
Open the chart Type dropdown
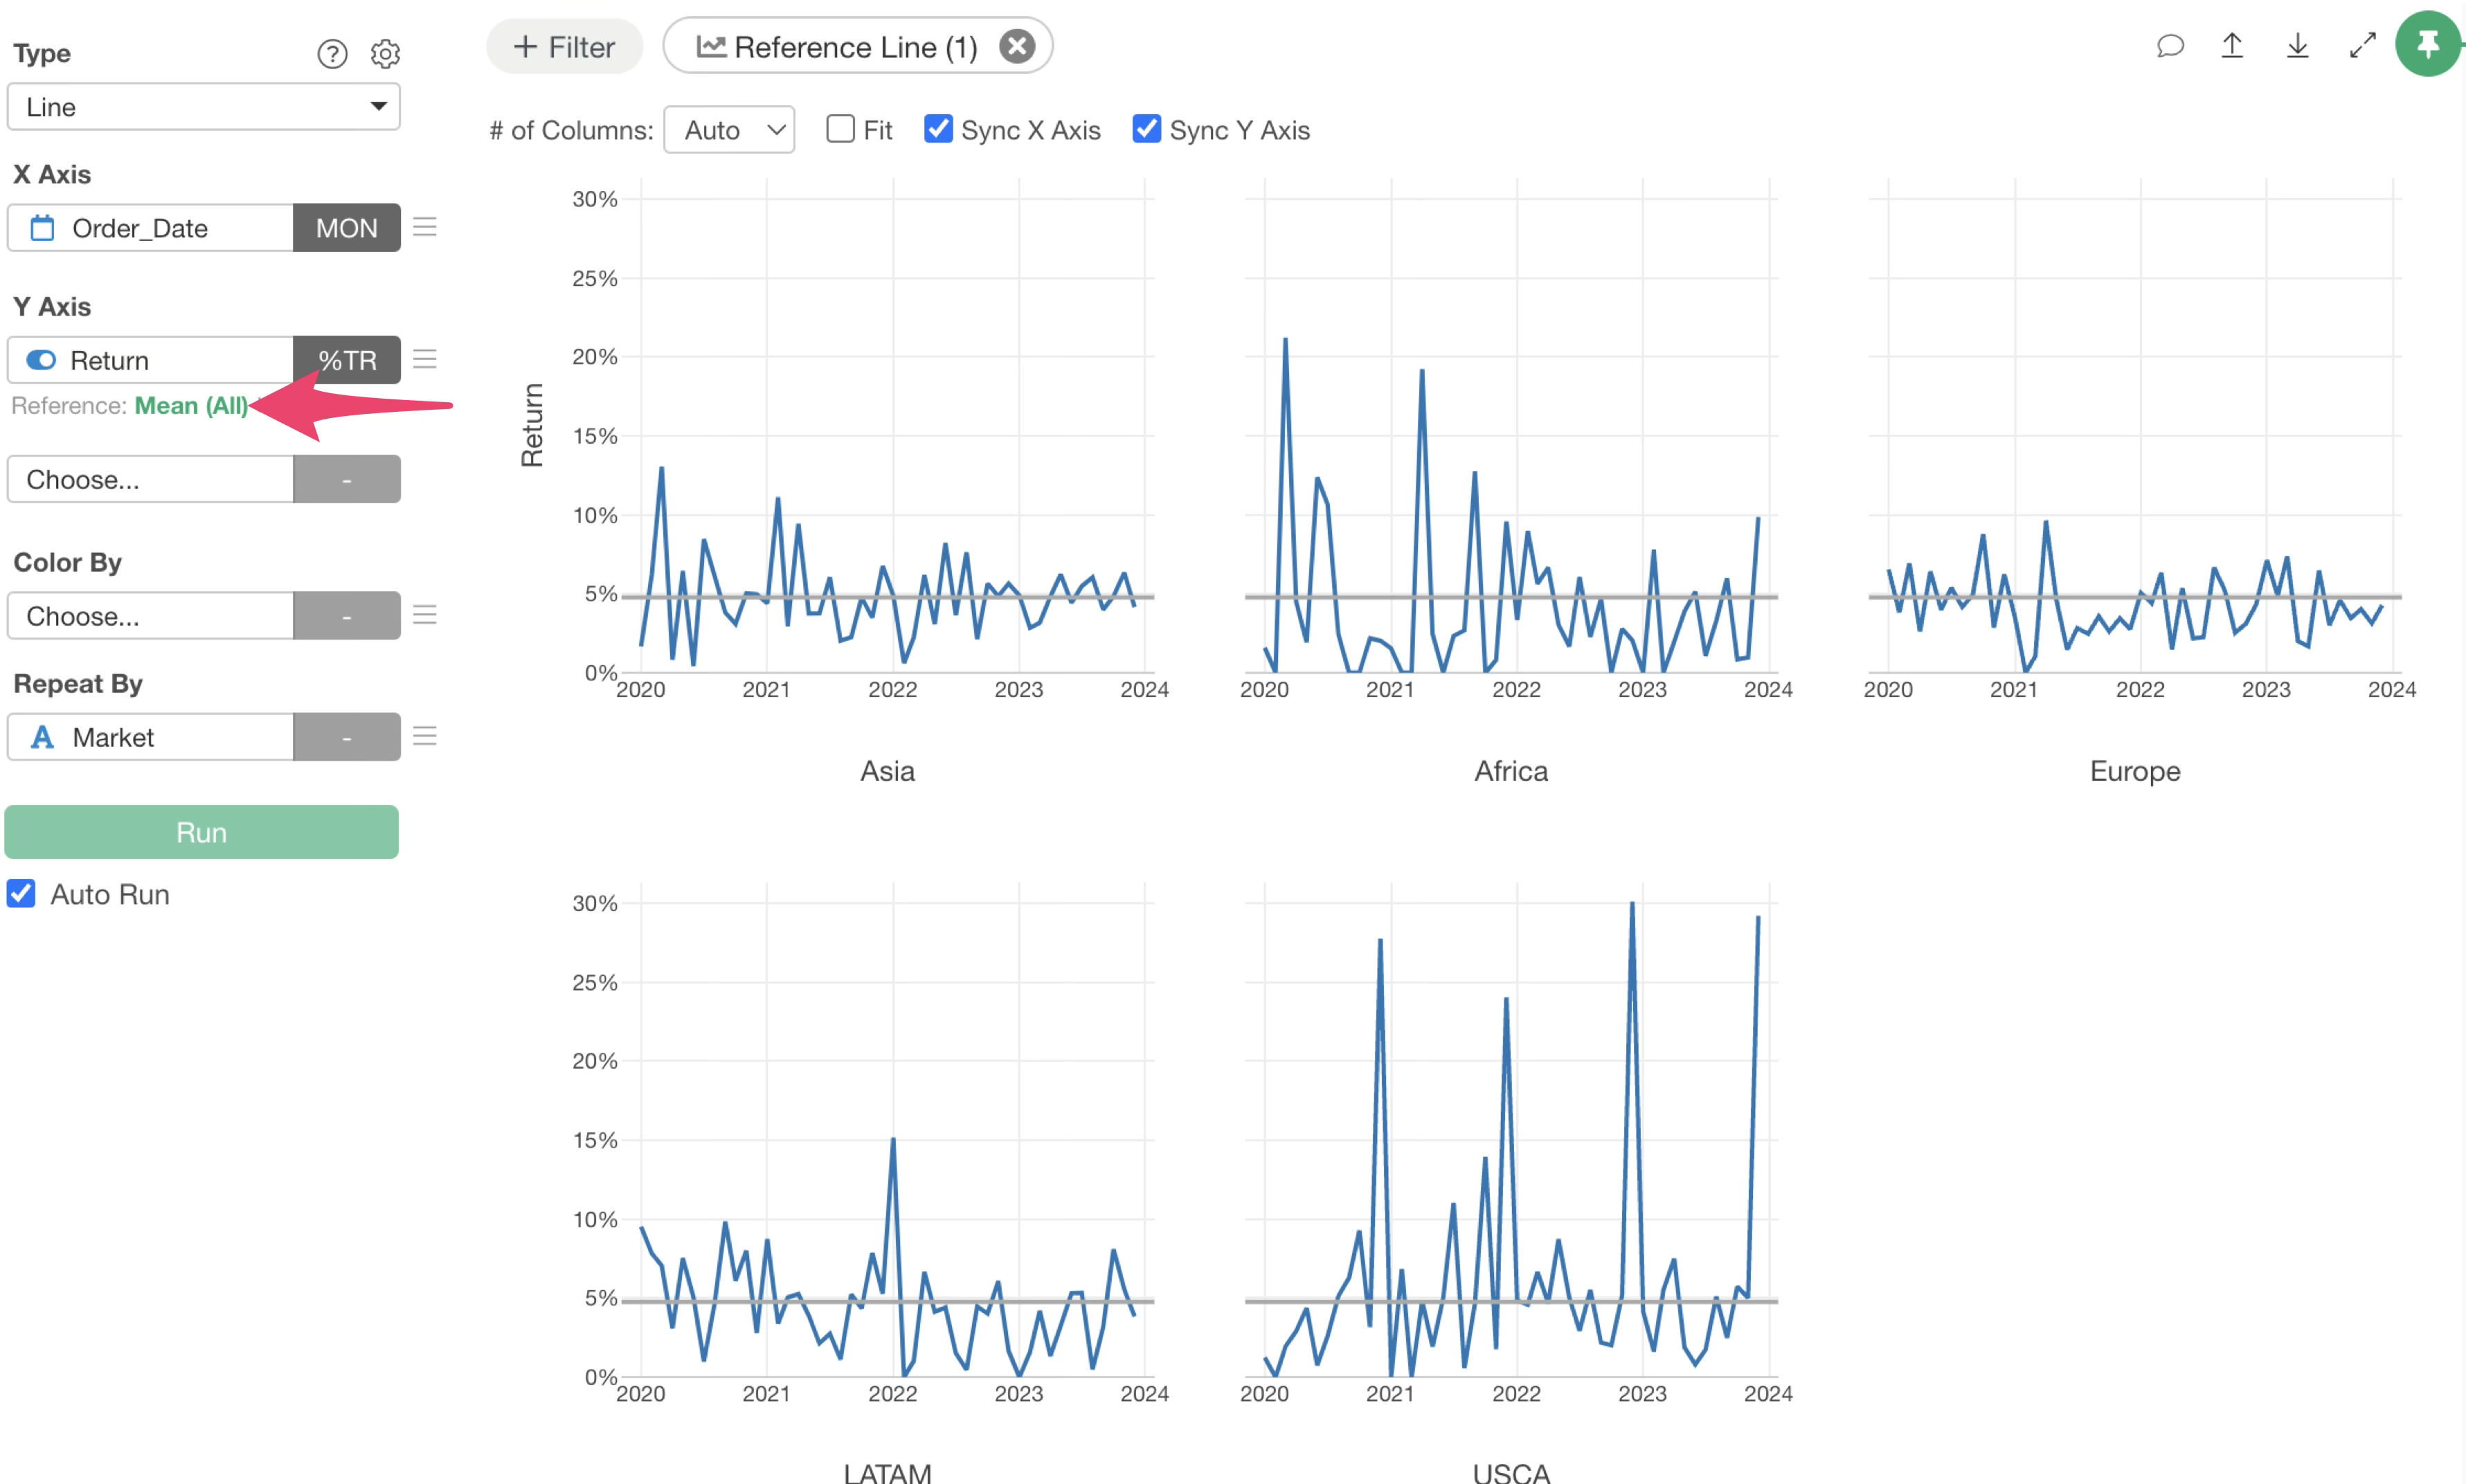(203, 107)
